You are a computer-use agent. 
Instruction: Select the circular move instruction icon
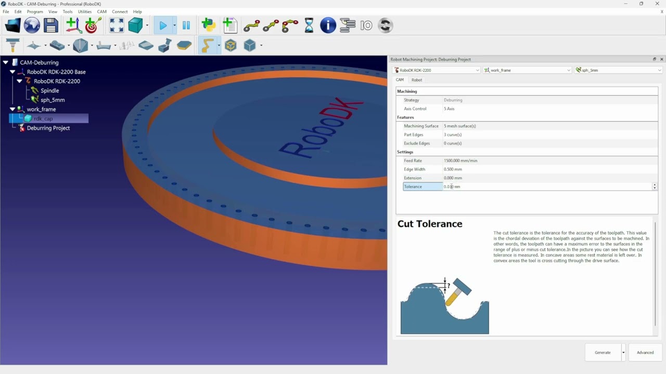pos(290,25)
